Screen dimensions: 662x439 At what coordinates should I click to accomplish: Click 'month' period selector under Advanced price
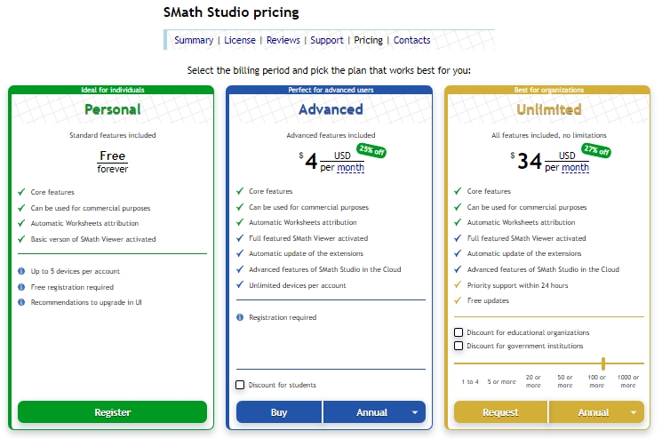[x=350, y=167]
